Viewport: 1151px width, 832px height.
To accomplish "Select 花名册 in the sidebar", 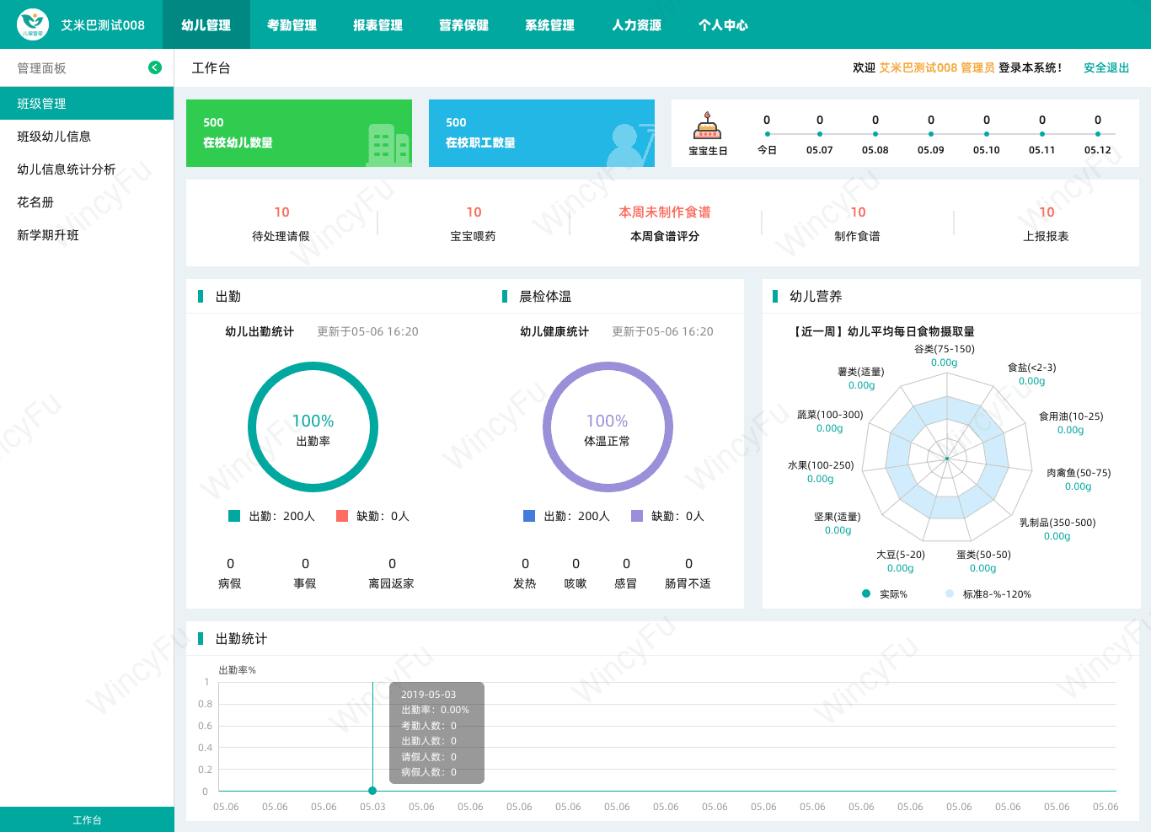I will [x=87, y=202].
